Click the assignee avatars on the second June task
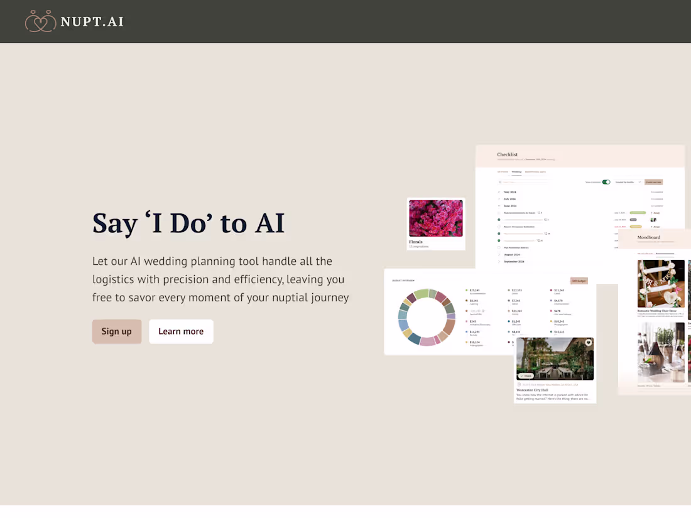Image resolution: width=691 pixels, height=518 pixels. 653,220
